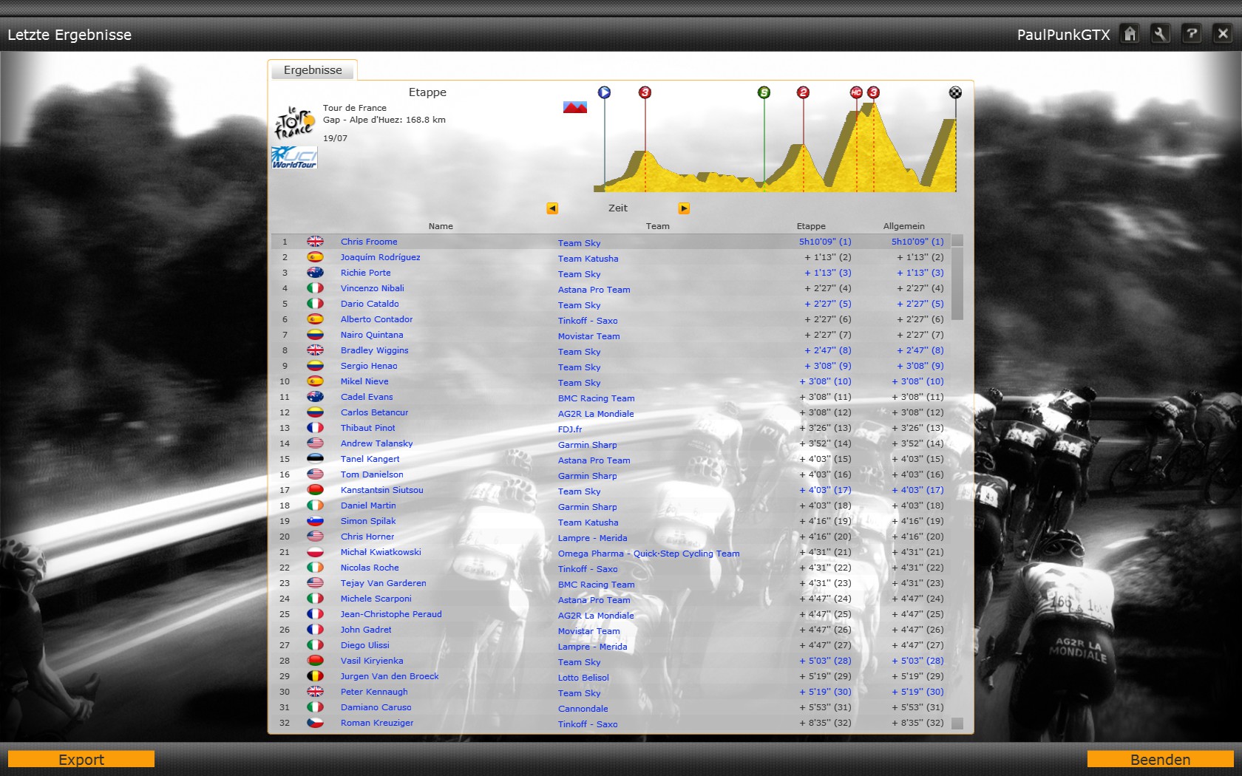Click the checkered finish flag marker
The height and width of the screenshot is (776, 1242).
pyautogui.click(x=955, y=92)
